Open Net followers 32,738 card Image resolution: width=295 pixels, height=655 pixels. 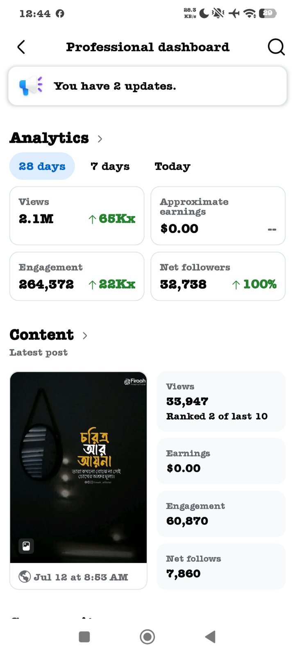[218, 276]
